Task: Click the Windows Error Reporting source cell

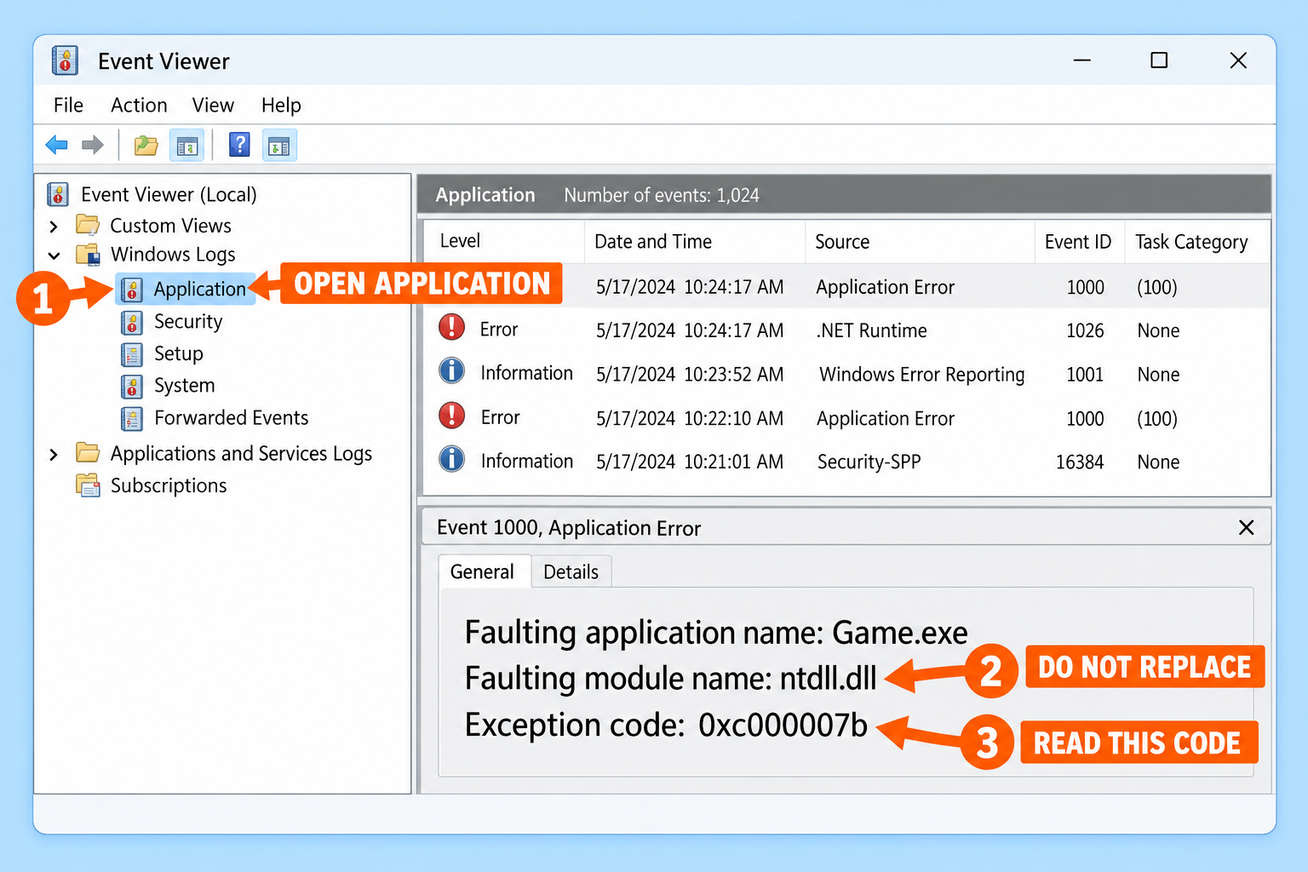Action: point(921,375)
